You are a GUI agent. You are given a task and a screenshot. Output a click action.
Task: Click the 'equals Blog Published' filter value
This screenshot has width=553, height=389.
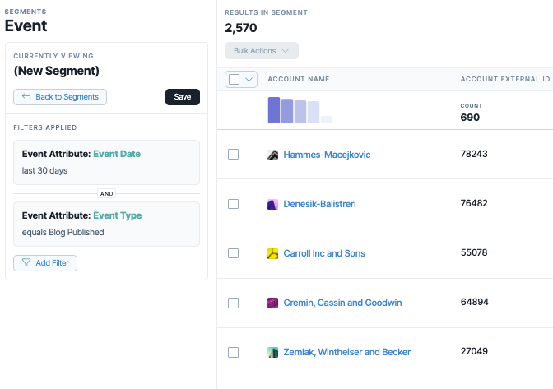63,232
